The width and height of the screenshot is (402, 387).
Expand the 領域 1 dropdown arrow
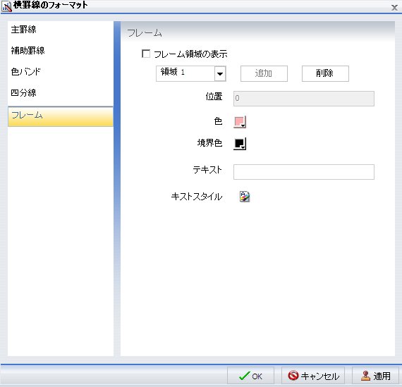220,74
